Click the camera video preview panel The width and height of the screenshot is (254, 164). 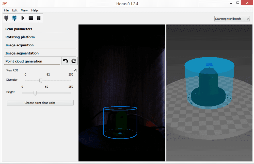coord(122,93)
